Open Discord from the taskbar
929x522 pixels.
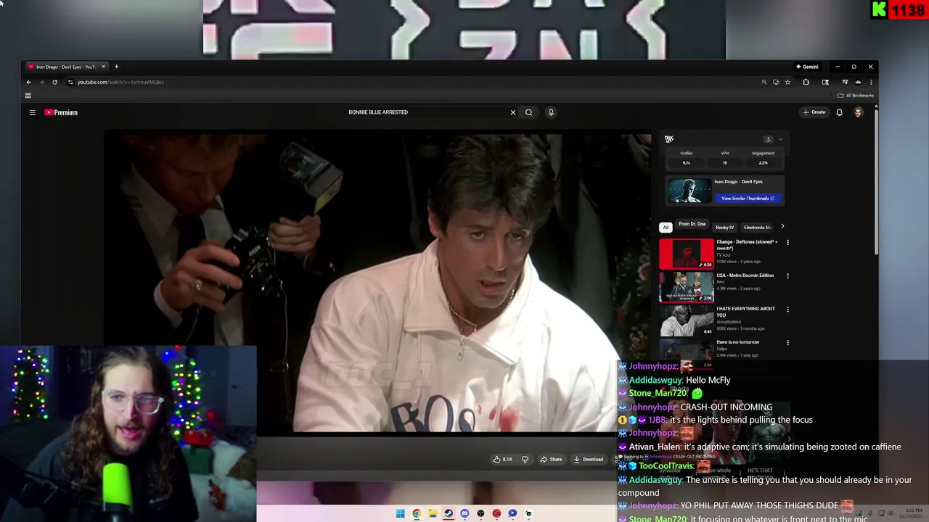[464, 513]
